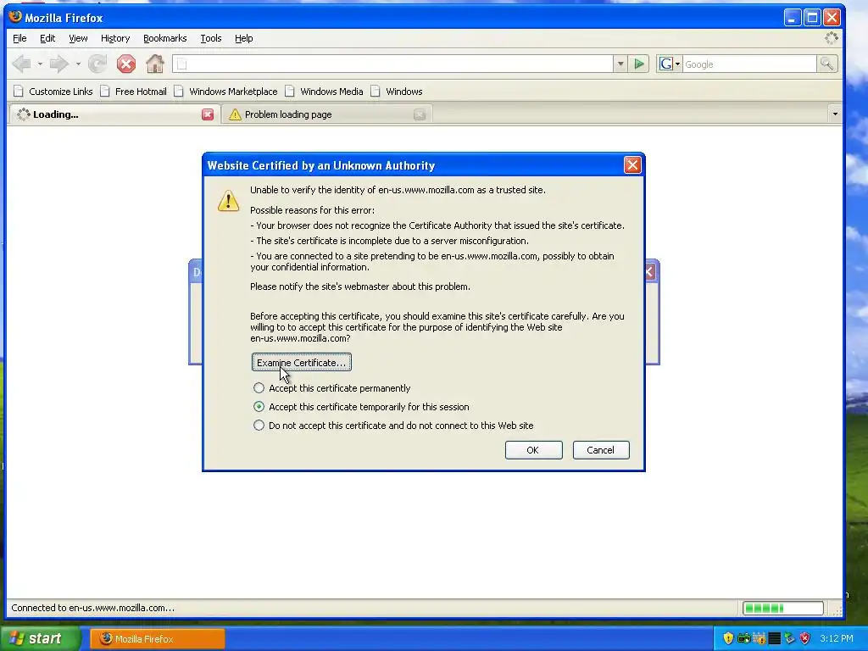The height and width of the screenshot is (651, 868).
Task: Click the warning triangle icon in dialog
Action: click(x=228, y=200)
